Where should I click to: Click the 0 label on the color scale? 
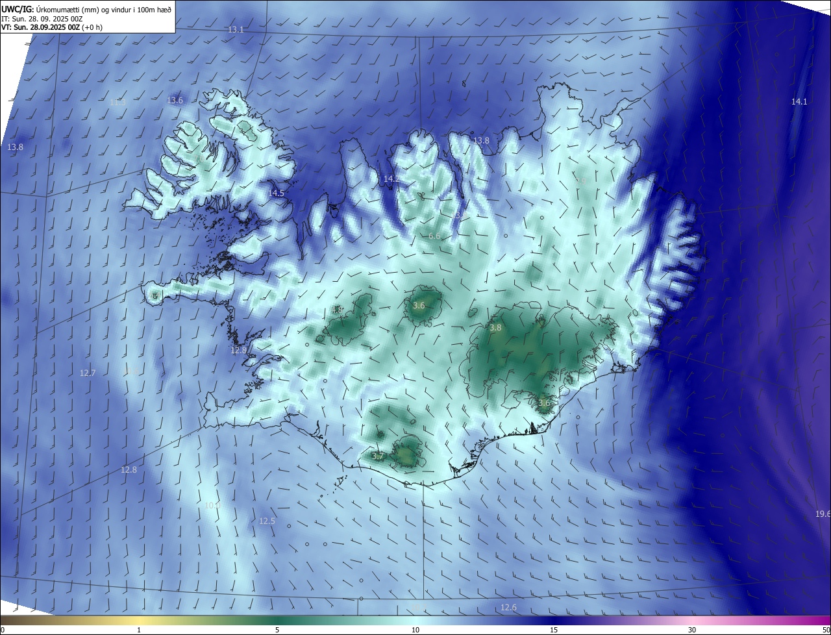point(3,630)
